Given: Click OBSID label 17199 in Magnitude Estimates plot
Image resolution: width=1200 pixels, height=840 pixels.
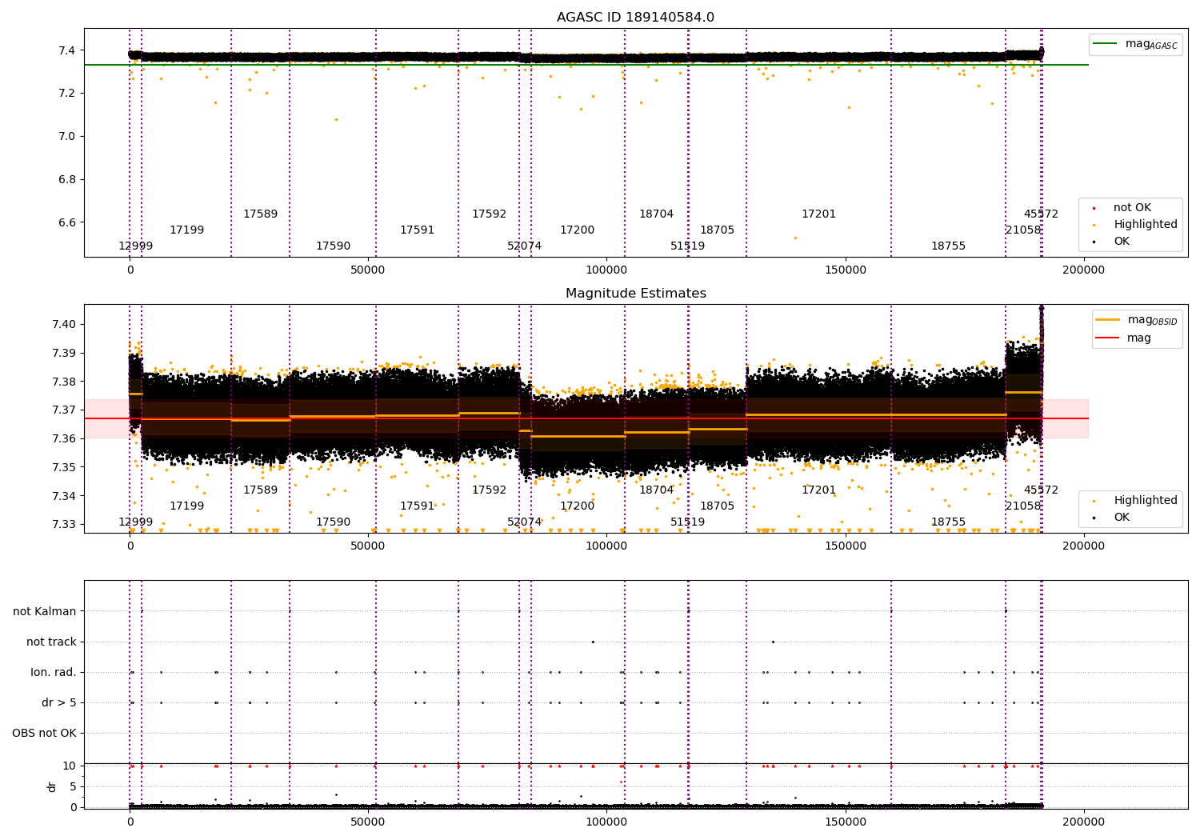Looking at the screenshot, I should click(186, 506).
